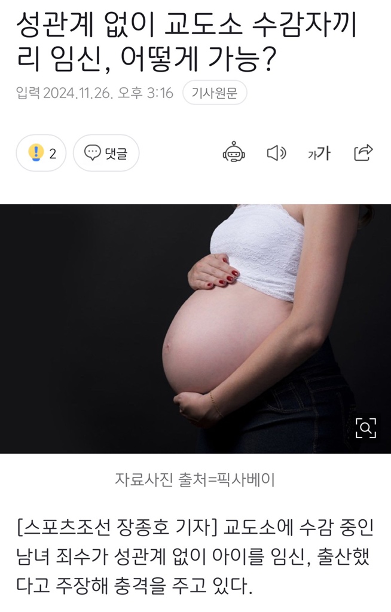Viewport: 391px width, 612px height.
Task: Click the article headline title
Action: click(x=187, y=42)
